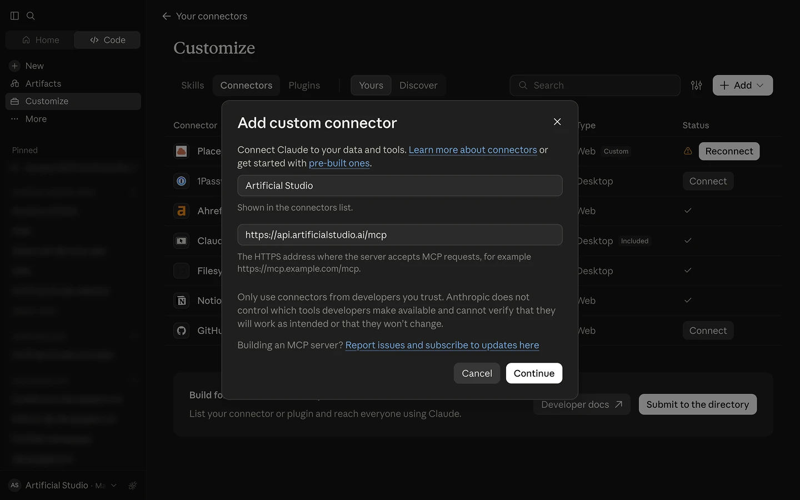Image resolution: width=800 pixels, height=500 pixels.
Task: Click the first connector row's icon
Action: click(x=182, y=151)
